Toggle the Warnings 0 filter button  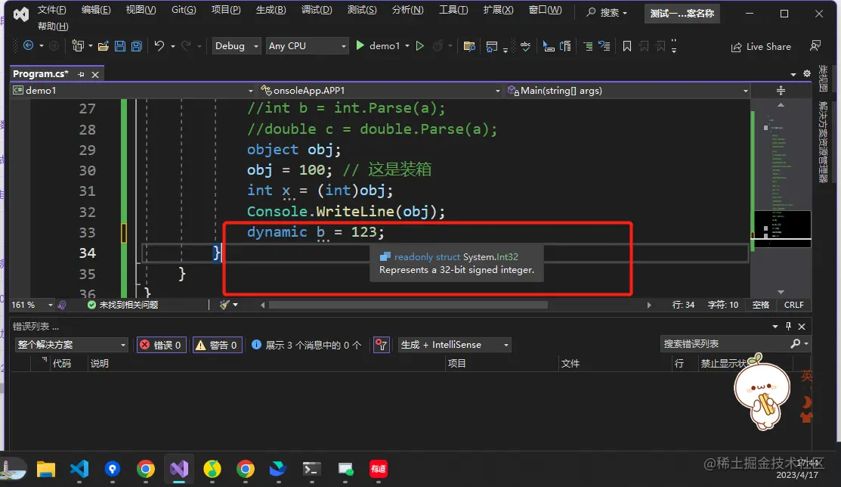pyautogui.click(x=217, y=345)
